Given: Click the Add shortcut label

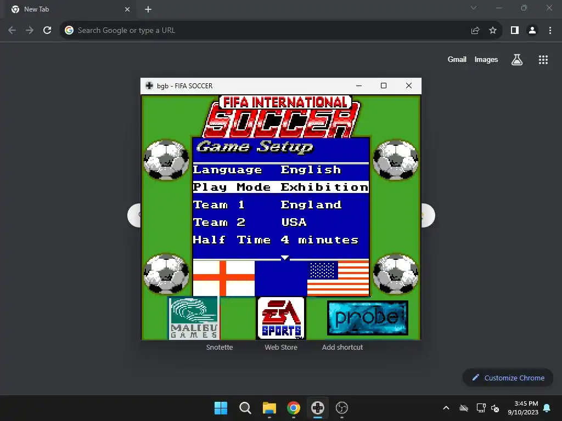Looking at the screenshot, I should click(342, 347).
